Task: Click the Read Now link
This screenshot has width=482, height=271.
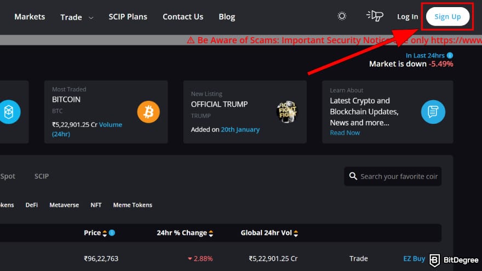Action: (x=345, y=132)
